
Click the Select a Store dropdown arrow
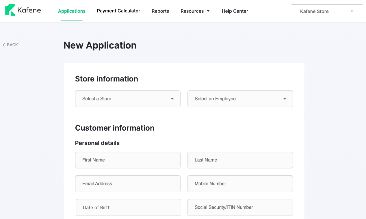click(172, 99)
